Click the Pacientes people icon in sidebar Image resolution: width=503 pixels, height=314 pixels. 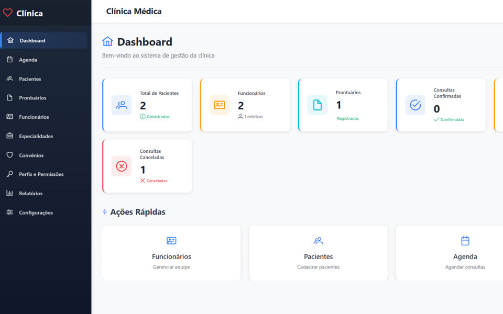coord(10,78)
